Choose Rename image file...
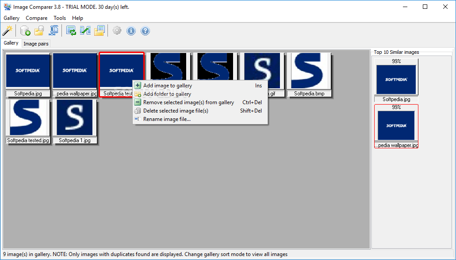 200,119
